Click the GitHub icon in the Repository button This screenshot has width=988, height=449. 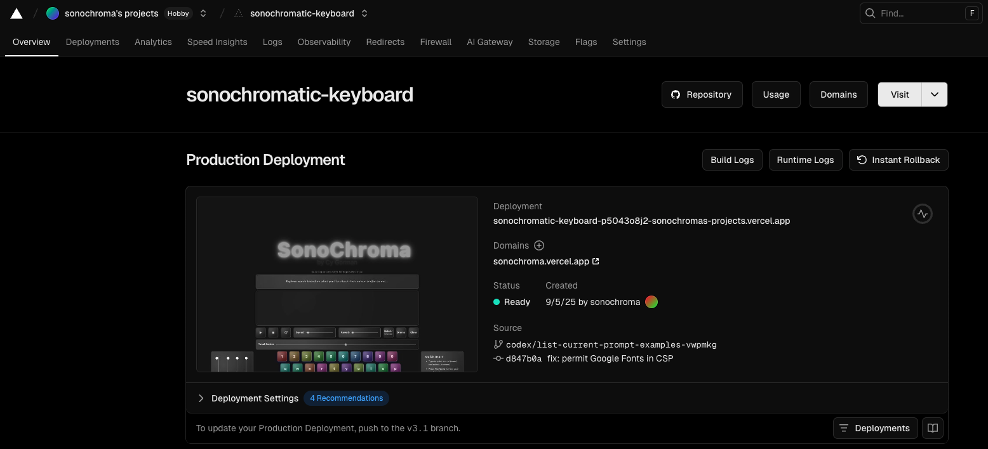pos(675,94)
